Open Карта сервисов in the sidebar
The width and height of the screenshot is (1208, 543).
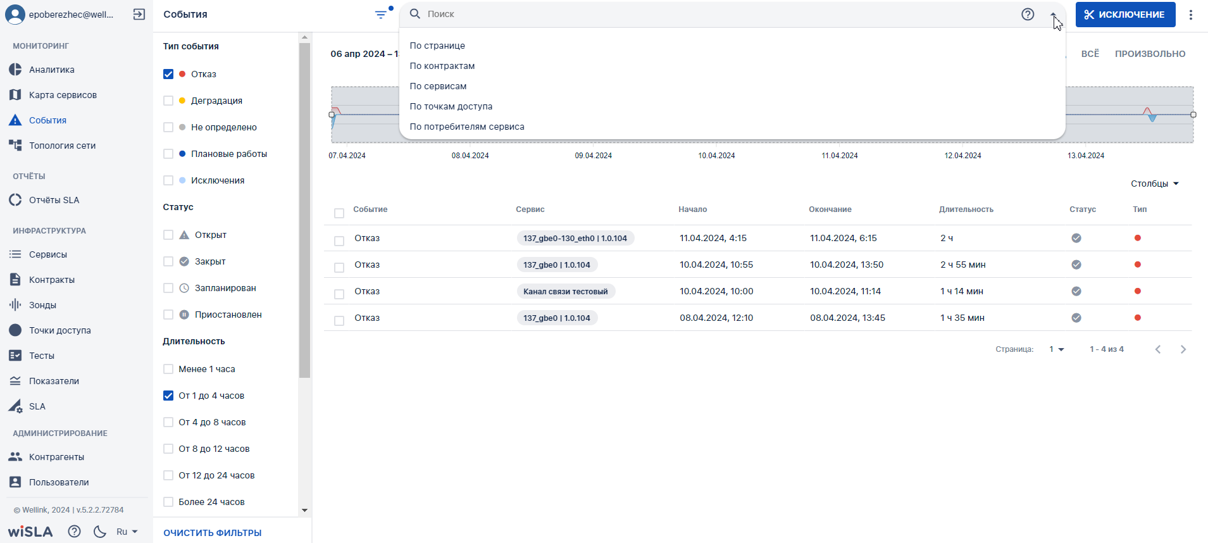click(x=63, y=95)
